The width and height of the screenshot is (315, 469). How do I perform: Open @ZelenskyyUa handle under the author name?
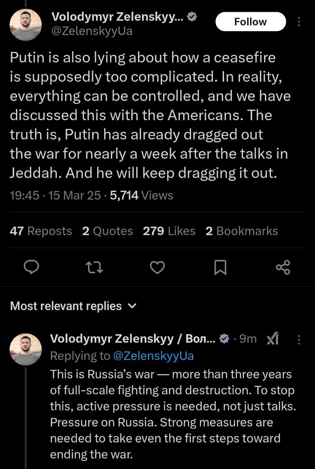click(92, 31)
